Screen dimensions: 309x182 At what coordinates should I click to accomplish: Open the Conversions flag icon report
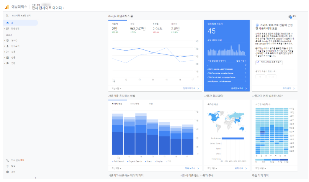pos(8,63)
